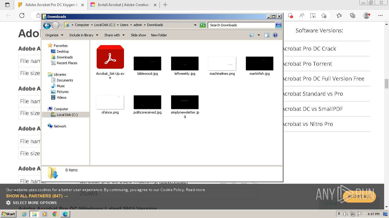Click the Search Downloads input field
Screen dimensions: 389x218
pos(242,25)
